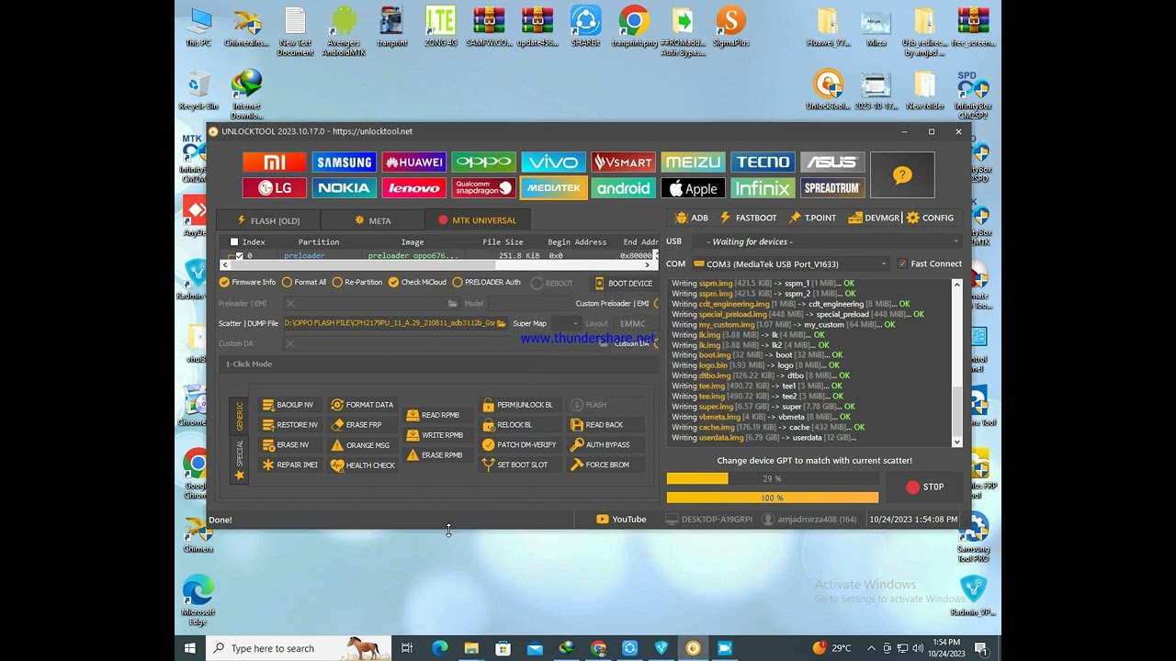Image resolution: width=1176 pixels, height=661 pixels.
Task: Select the LG brand tile
Action: point(274,188)
